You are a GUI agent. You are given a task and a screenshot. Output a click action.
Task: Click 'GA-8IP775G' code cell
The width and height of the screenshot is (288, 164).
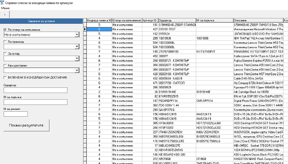coord(177,110)
